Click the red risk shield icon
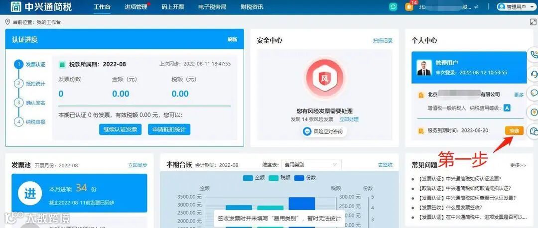Viewport: 538px width, 228px height. [324, 79]
